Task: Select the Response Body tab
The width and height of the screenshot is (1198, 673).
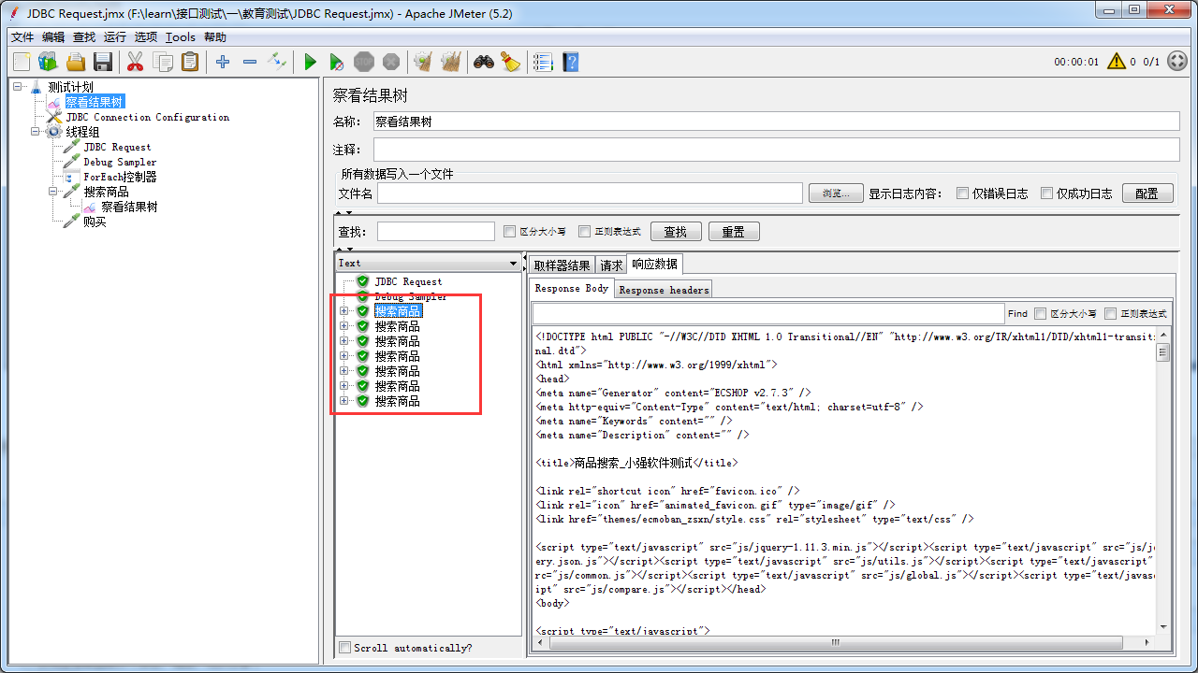Action: tap(572, 289)
